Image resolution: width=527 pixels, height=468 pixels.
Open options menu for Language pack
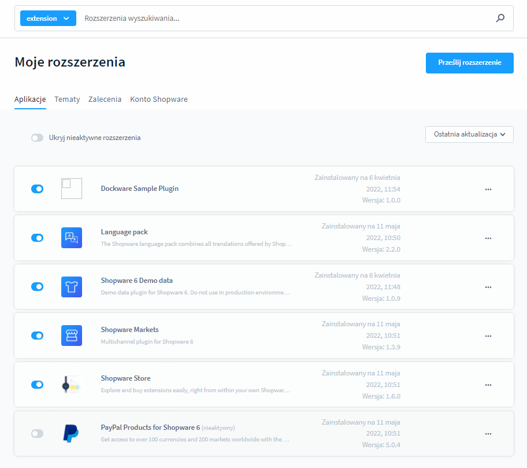point(488,238)
